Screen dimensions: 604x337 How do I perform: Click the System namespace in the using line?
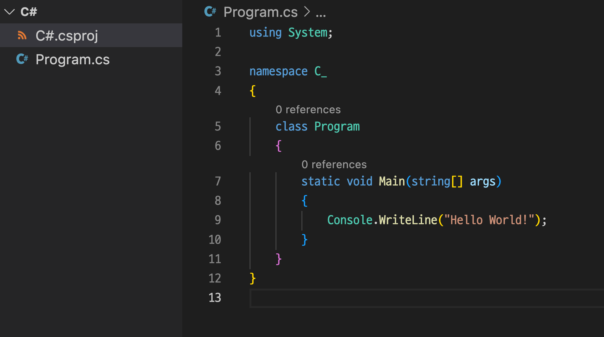[308, 33]
